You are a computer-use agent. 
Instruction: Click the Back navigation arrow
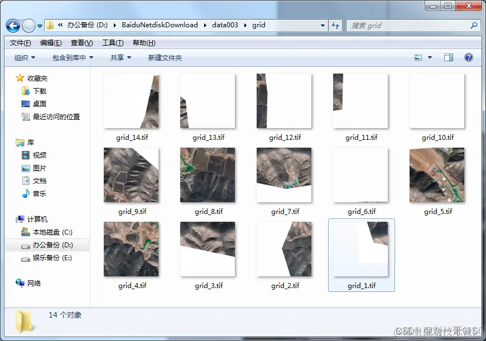click(x=12, y=25)
